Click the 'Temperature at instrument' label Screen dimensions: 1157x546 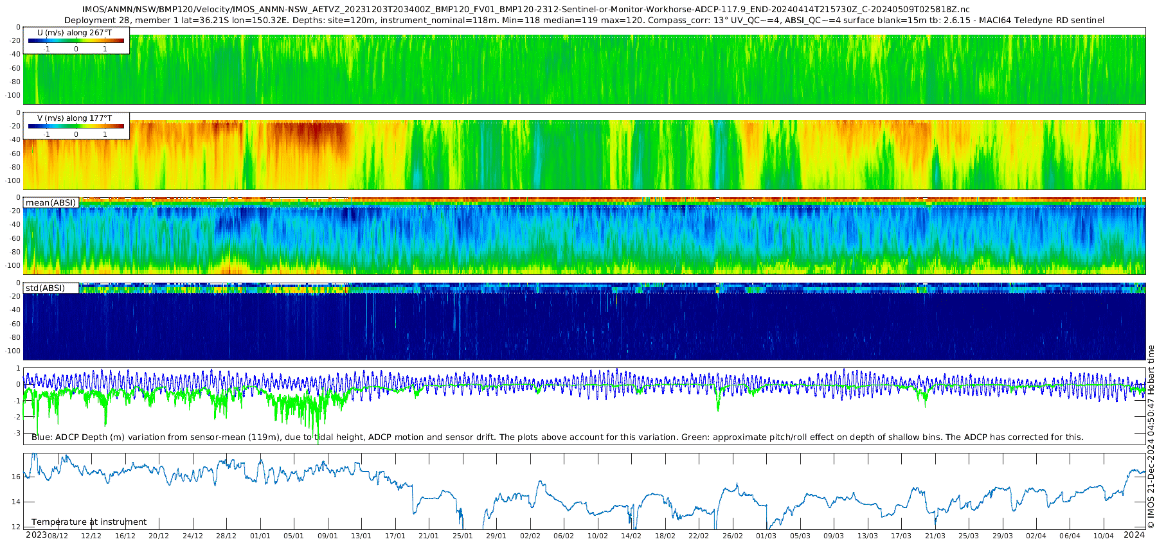(89, 522)
